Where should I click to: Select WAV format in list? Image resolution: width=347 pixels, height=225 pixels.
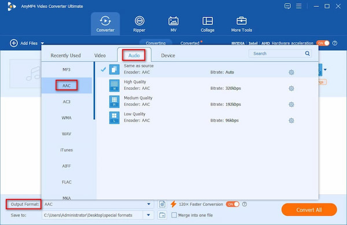(67, 134)
